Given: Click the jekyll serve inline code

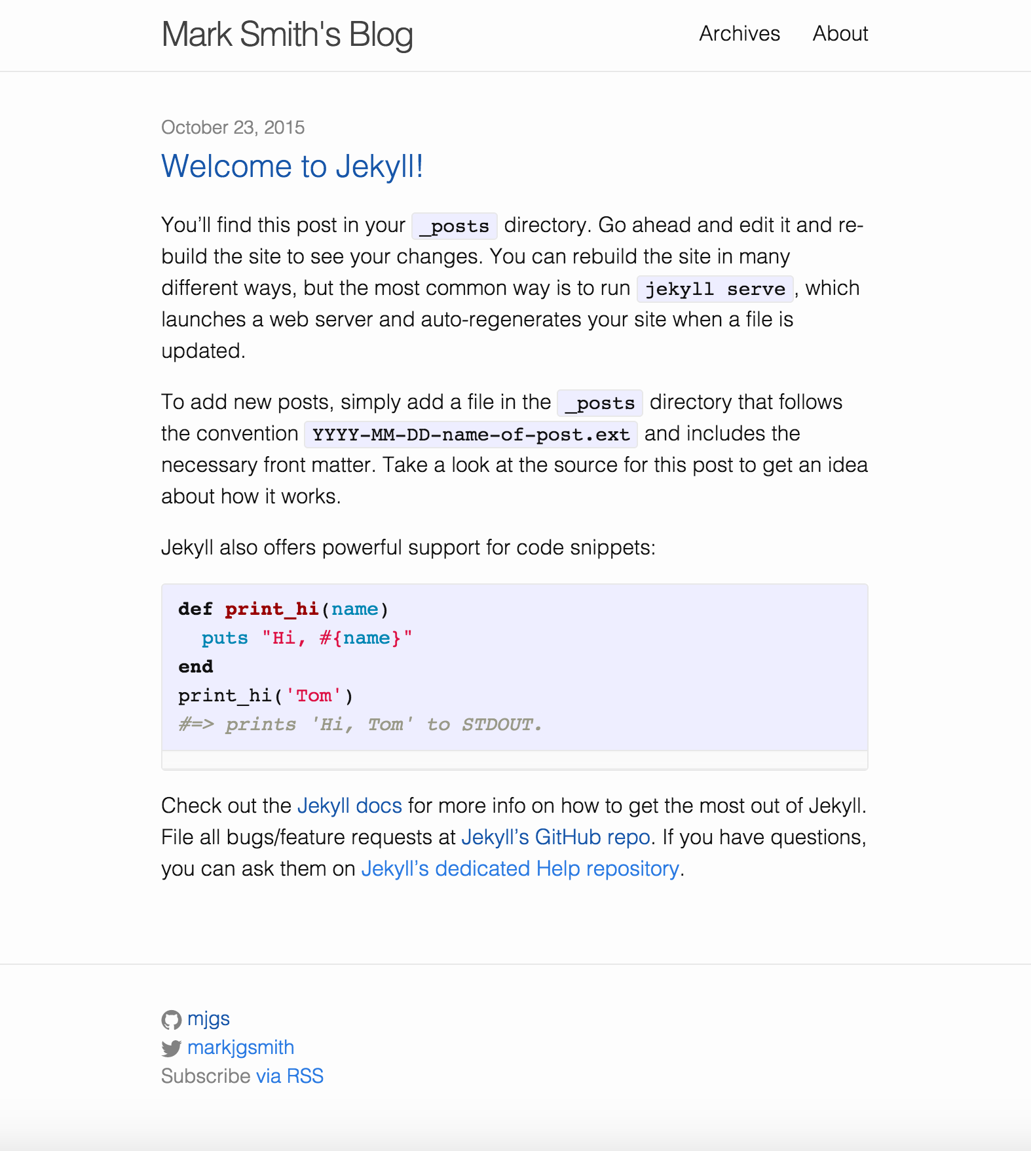Looking at the screenshot, I should tap(715, 289).
